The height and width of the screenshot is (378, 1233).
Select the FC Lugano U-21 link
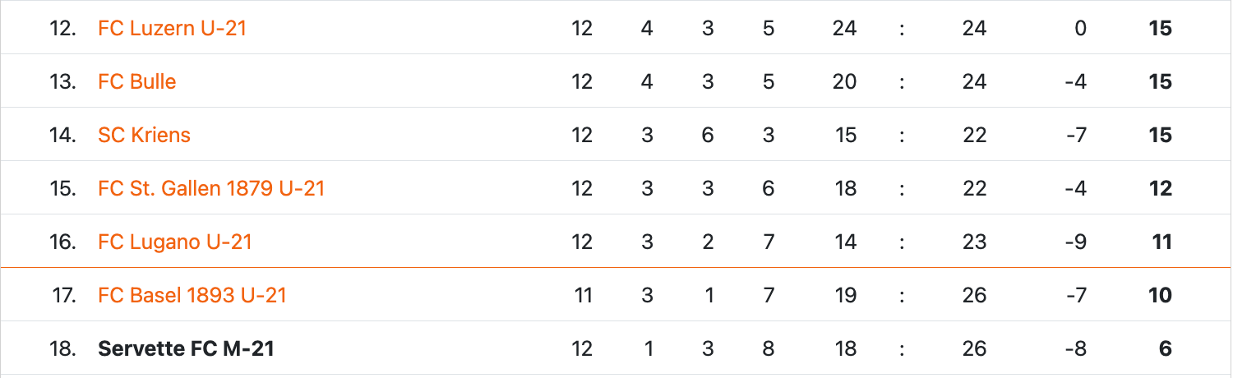[x=174, y=242]
